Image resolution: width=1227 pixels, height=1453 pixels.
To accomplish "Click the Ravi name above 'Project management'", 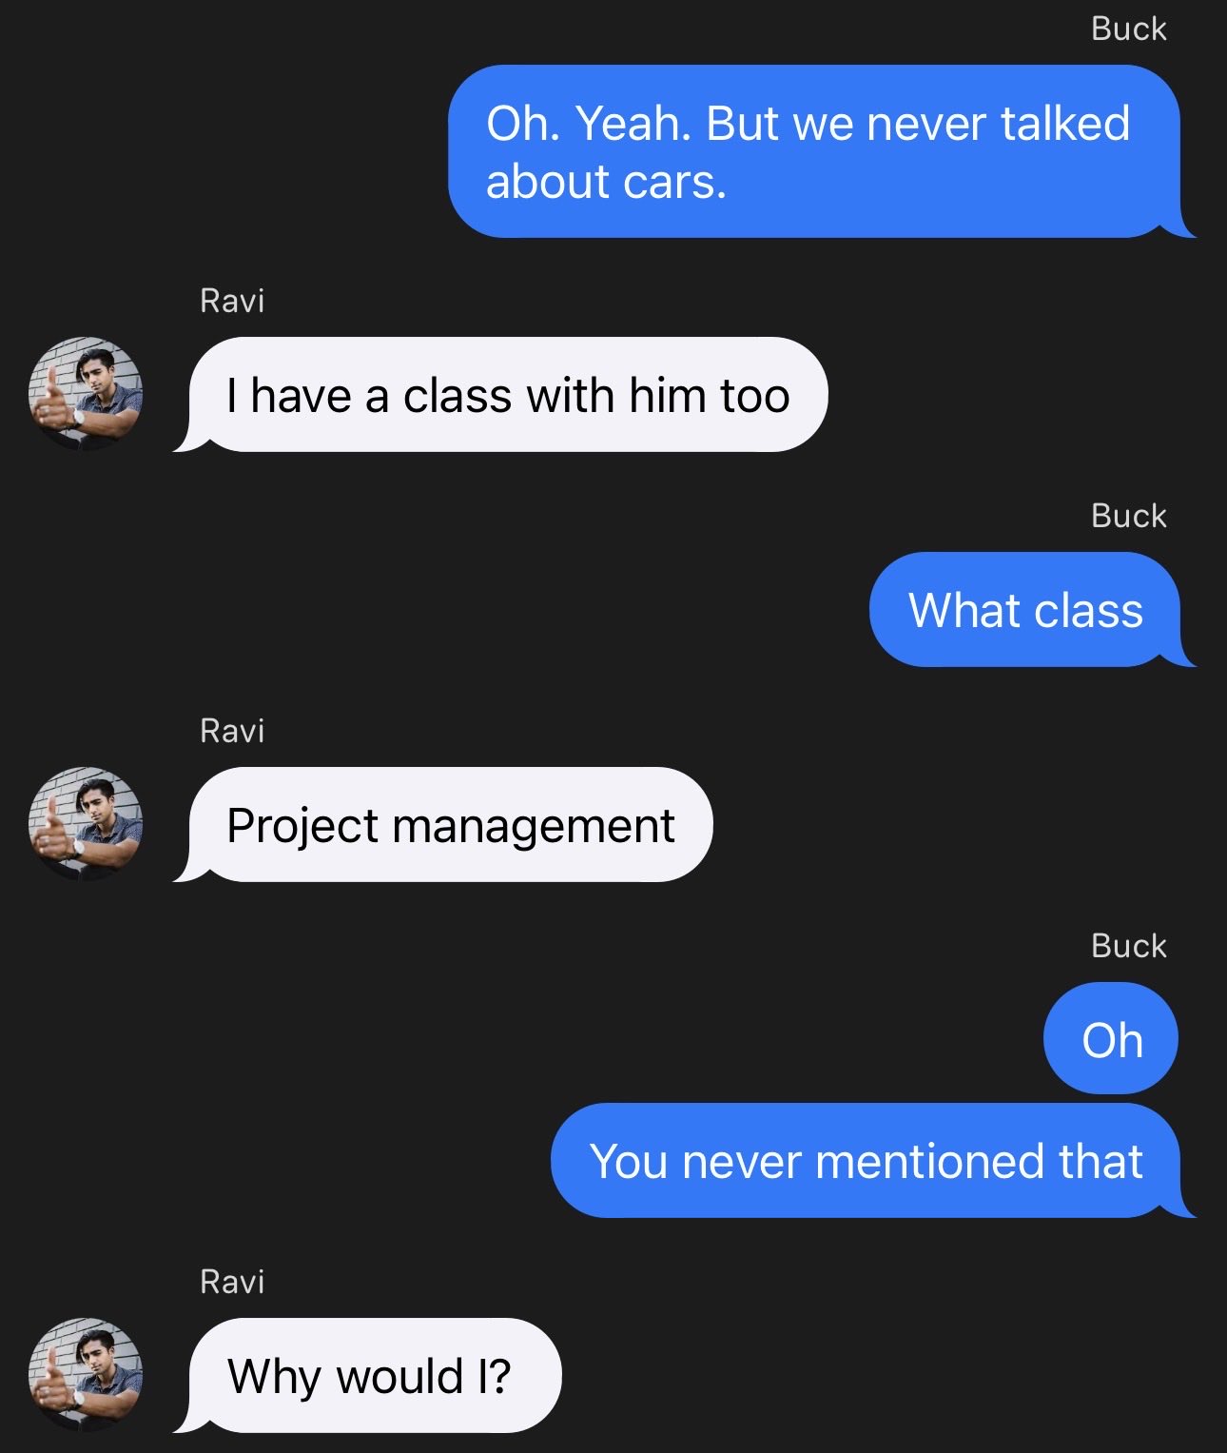I will coord(232,731).
